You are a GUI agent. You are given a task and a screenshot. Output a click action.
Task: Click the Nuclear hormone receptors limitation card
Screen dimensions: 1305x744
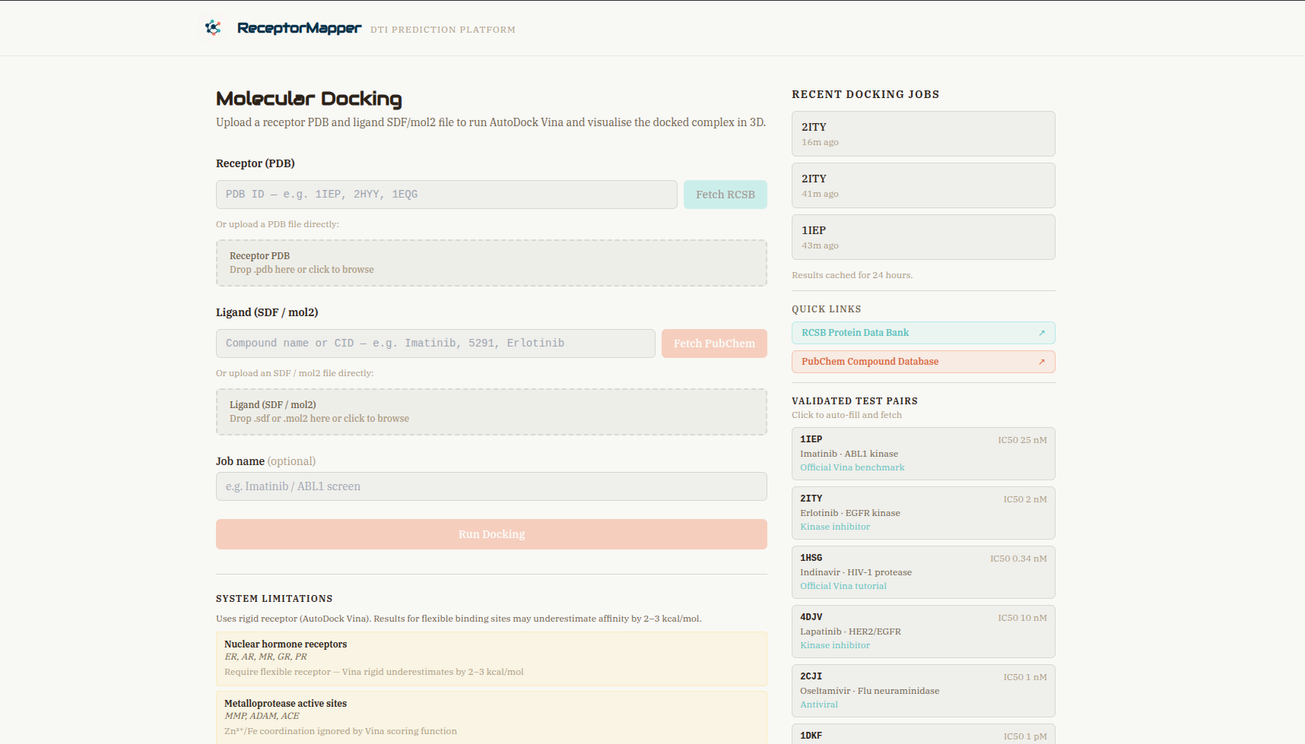491,659
